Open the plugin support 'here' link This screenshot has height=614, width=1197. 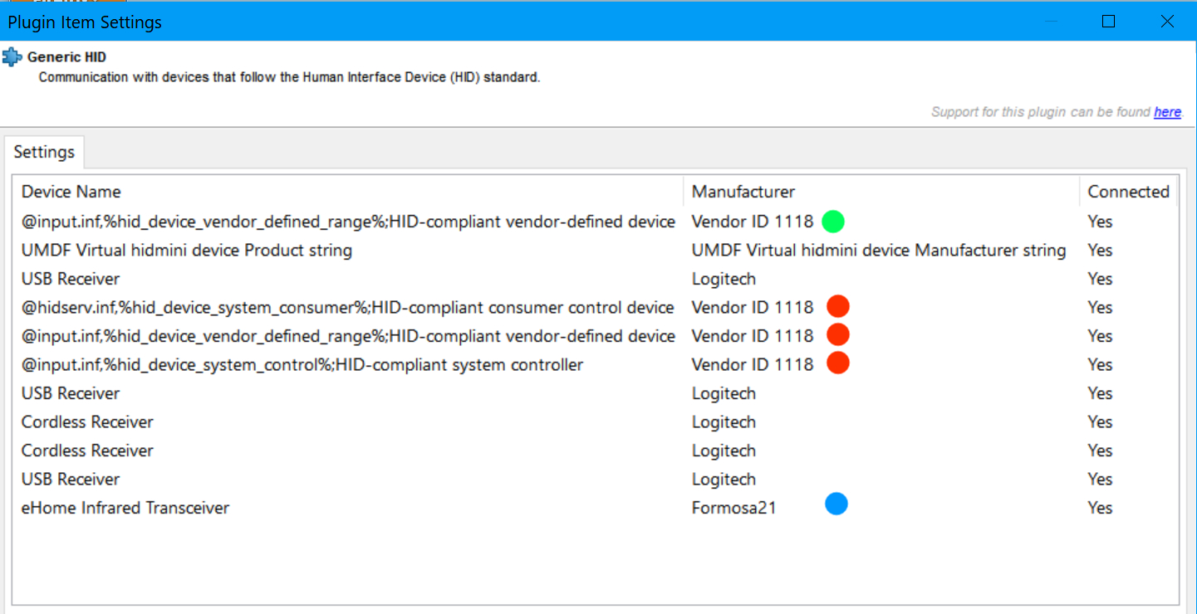point(1167,112)
